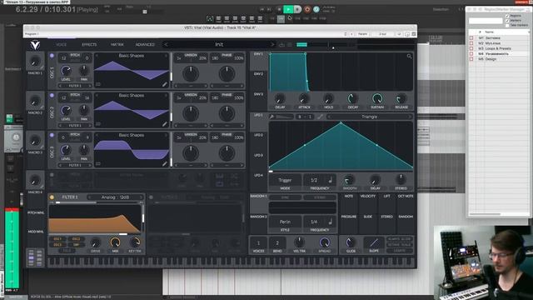Open OSC 1 Basic Shapes wavetable selector
This screenshot has height=300, width=533.
[132, 56]
